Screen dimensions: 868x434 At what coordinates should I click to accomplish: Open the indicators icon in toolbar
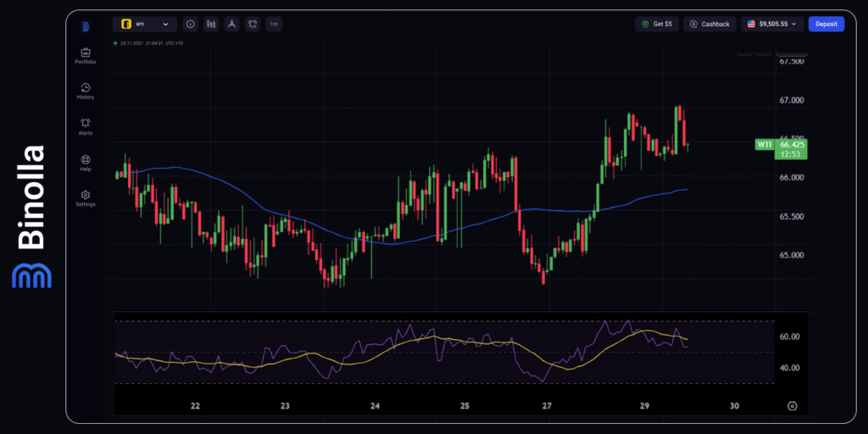click(253, 25)
